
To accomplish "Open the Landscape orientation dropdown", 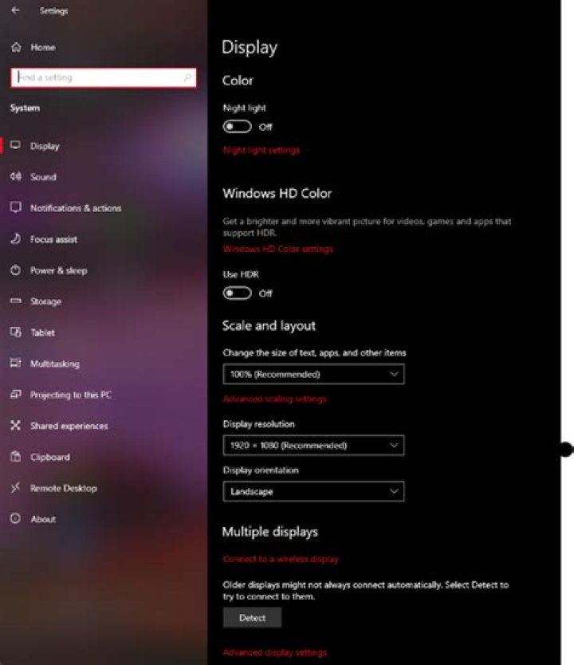I will tap(313, 491).
